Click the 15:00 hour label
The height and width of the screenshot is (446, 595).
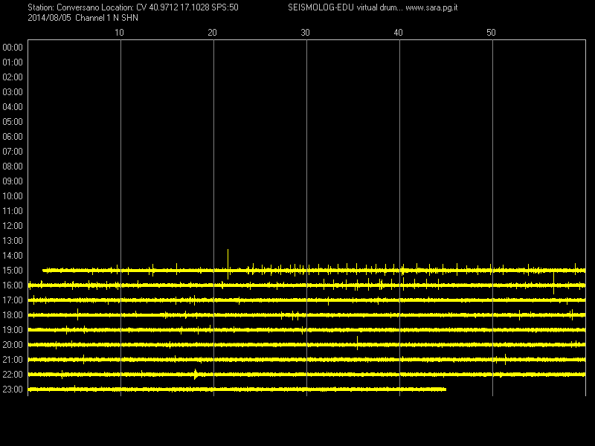pyautogui.click(x=13, y=271)
